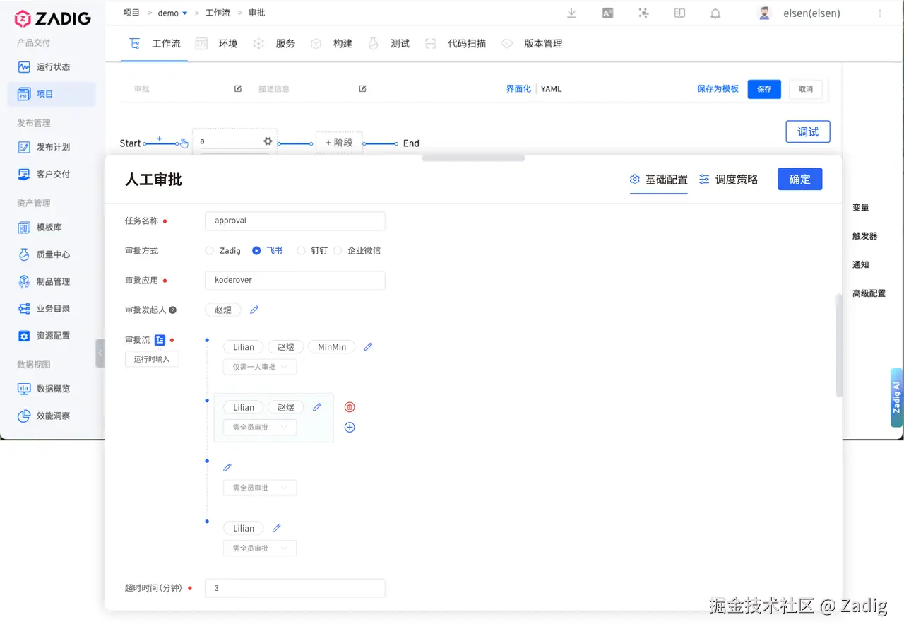Screen dimensions: 904x634
Task: Click the drawer drag handle bar
Action: tap(473, 158)
